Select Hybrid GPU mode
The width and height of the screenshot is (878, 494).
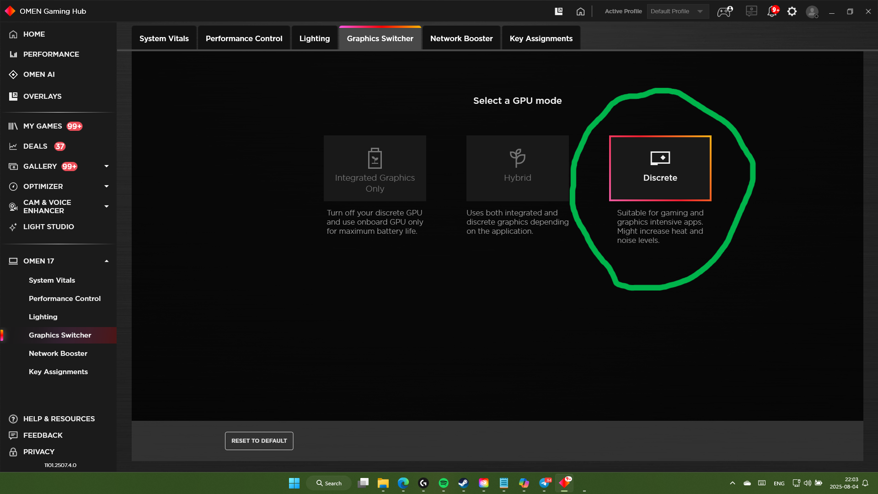coord(518,168)
